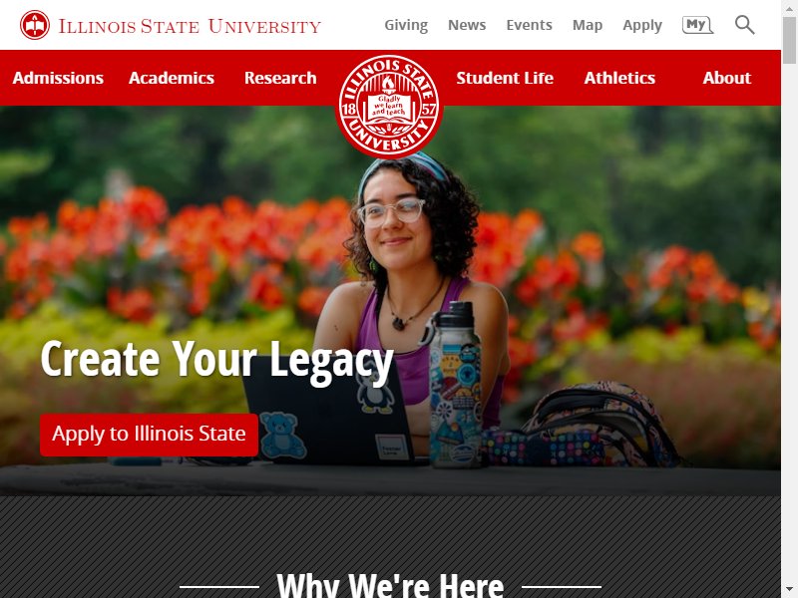Open the About menu
Image resolution: width=798 pixels, height=598 pixels.
pos(727,78)
